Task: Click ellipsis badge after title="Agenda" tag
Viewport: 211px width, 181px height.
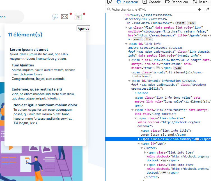Action: coord(205,36)
